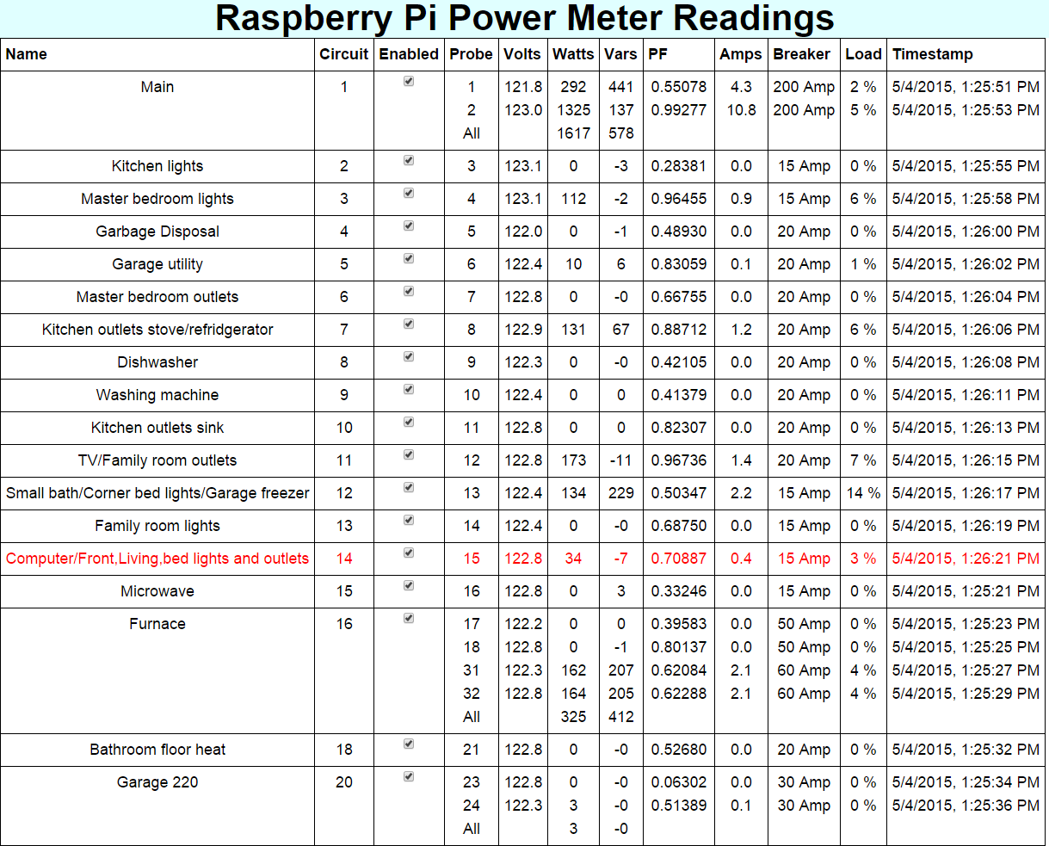This screenshot has height=846, width=1049.
Task: Uncheck Enabled for Master bedroom outlets
Action: pyautogui.click(x=409, y=292)
